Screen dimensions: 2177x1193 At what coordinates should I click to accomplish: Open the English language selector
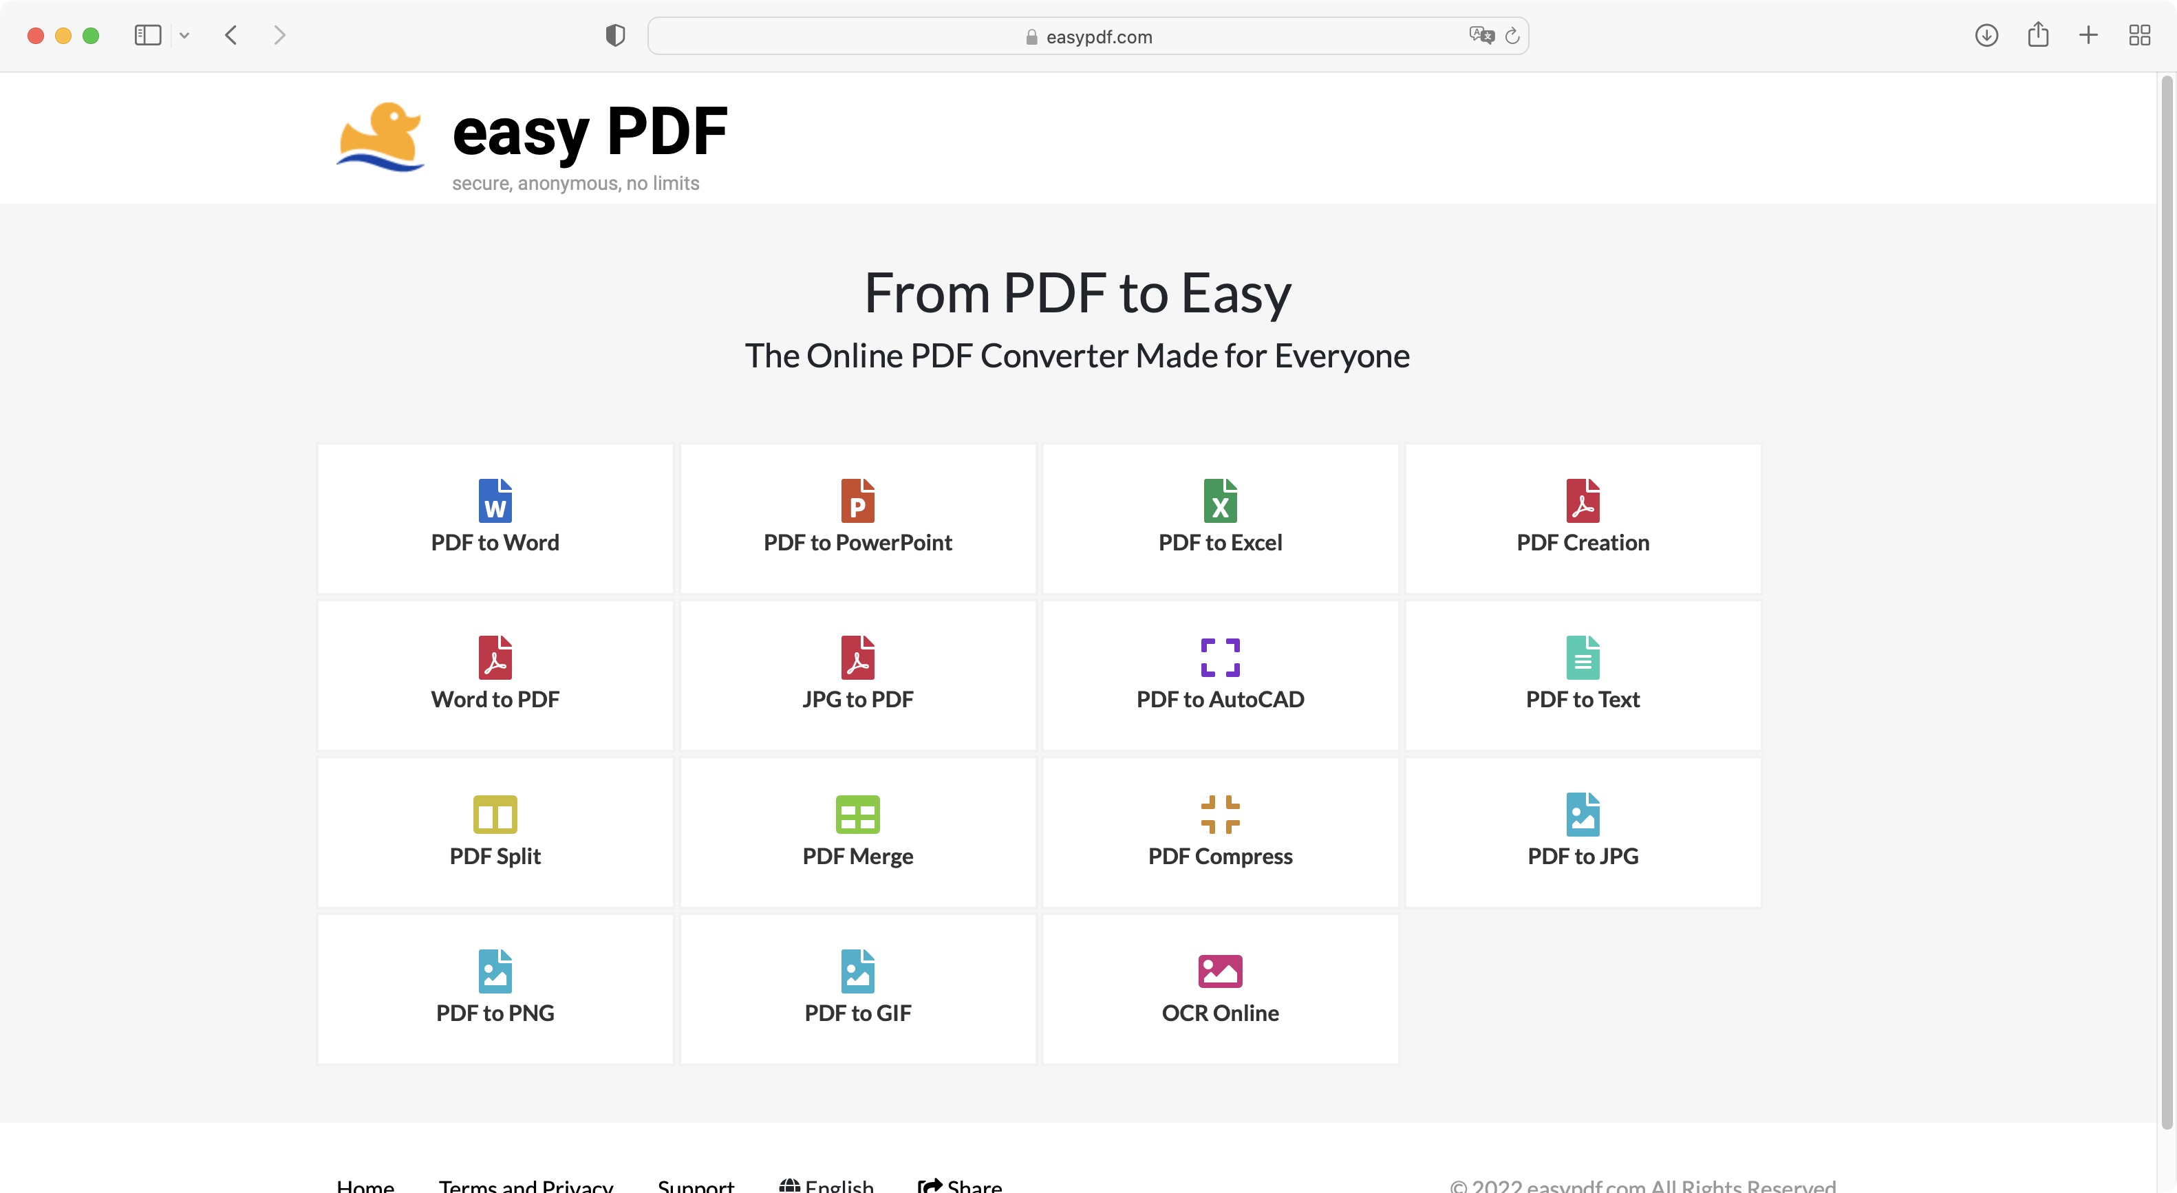point(826,1185)
